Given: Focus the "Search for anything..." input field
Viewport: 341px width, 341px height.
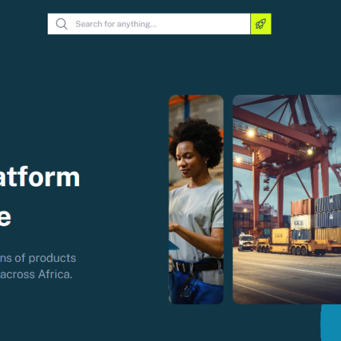Looking at the screenshot, I should coord(149,24).
